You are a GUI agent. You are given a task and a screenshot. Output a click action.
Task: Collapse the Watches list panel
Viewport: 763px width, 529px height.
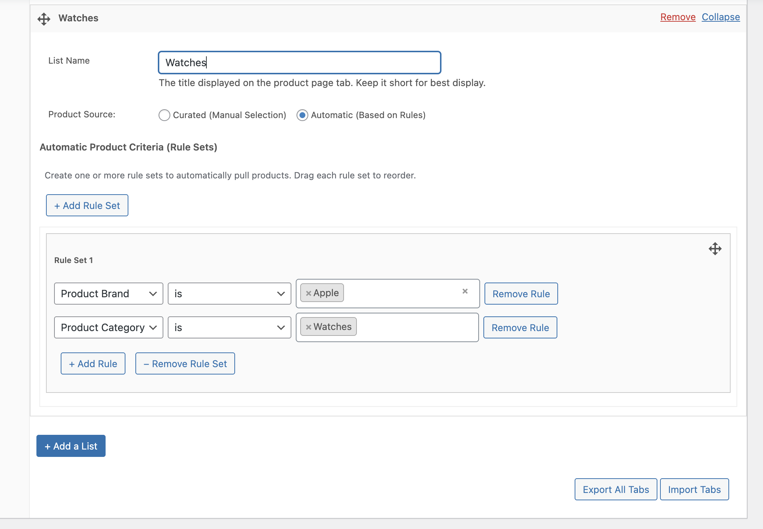720,17
